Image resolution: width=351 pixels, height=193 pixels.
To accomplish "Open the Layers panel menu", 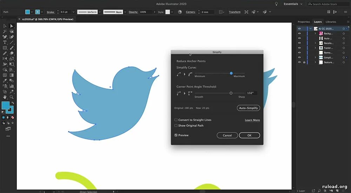I will 348,22.
